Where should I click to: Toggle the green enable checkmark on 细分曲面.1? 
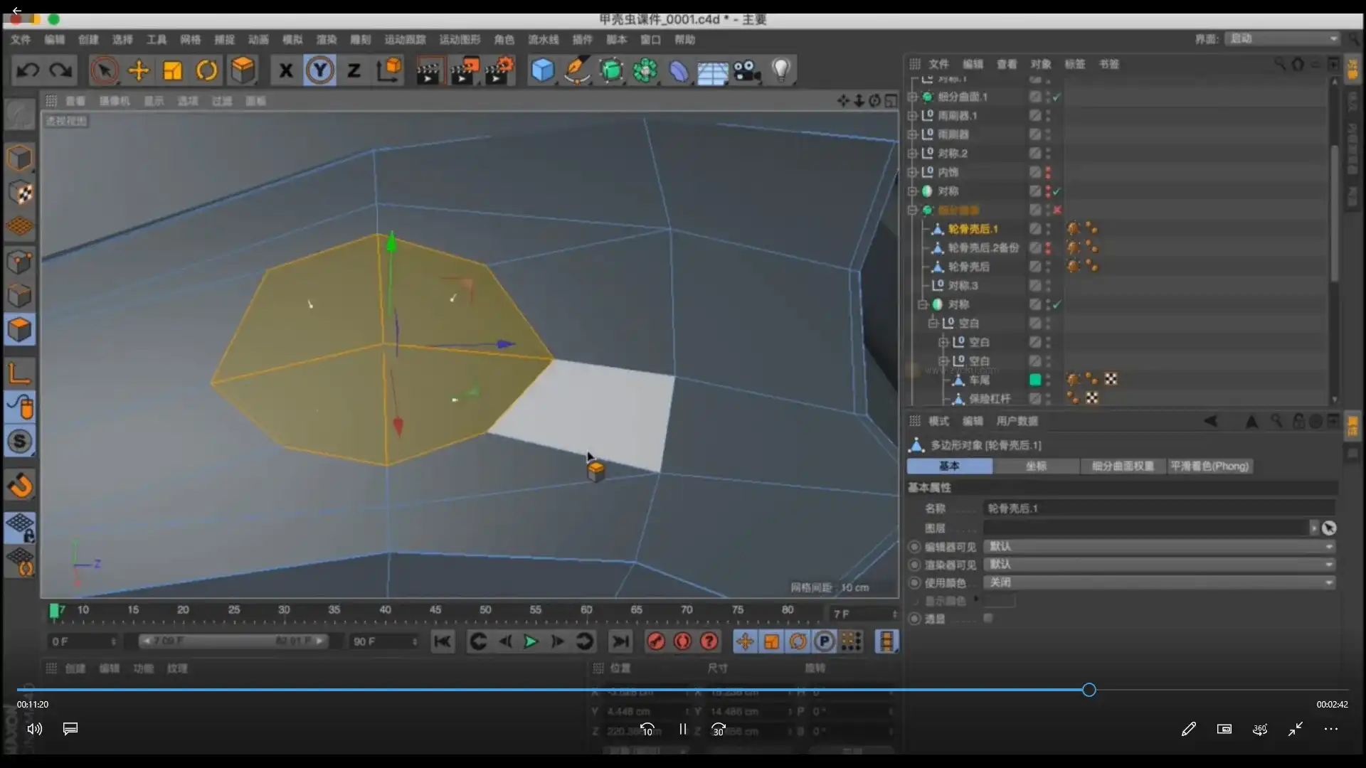tap(1057, 97)
